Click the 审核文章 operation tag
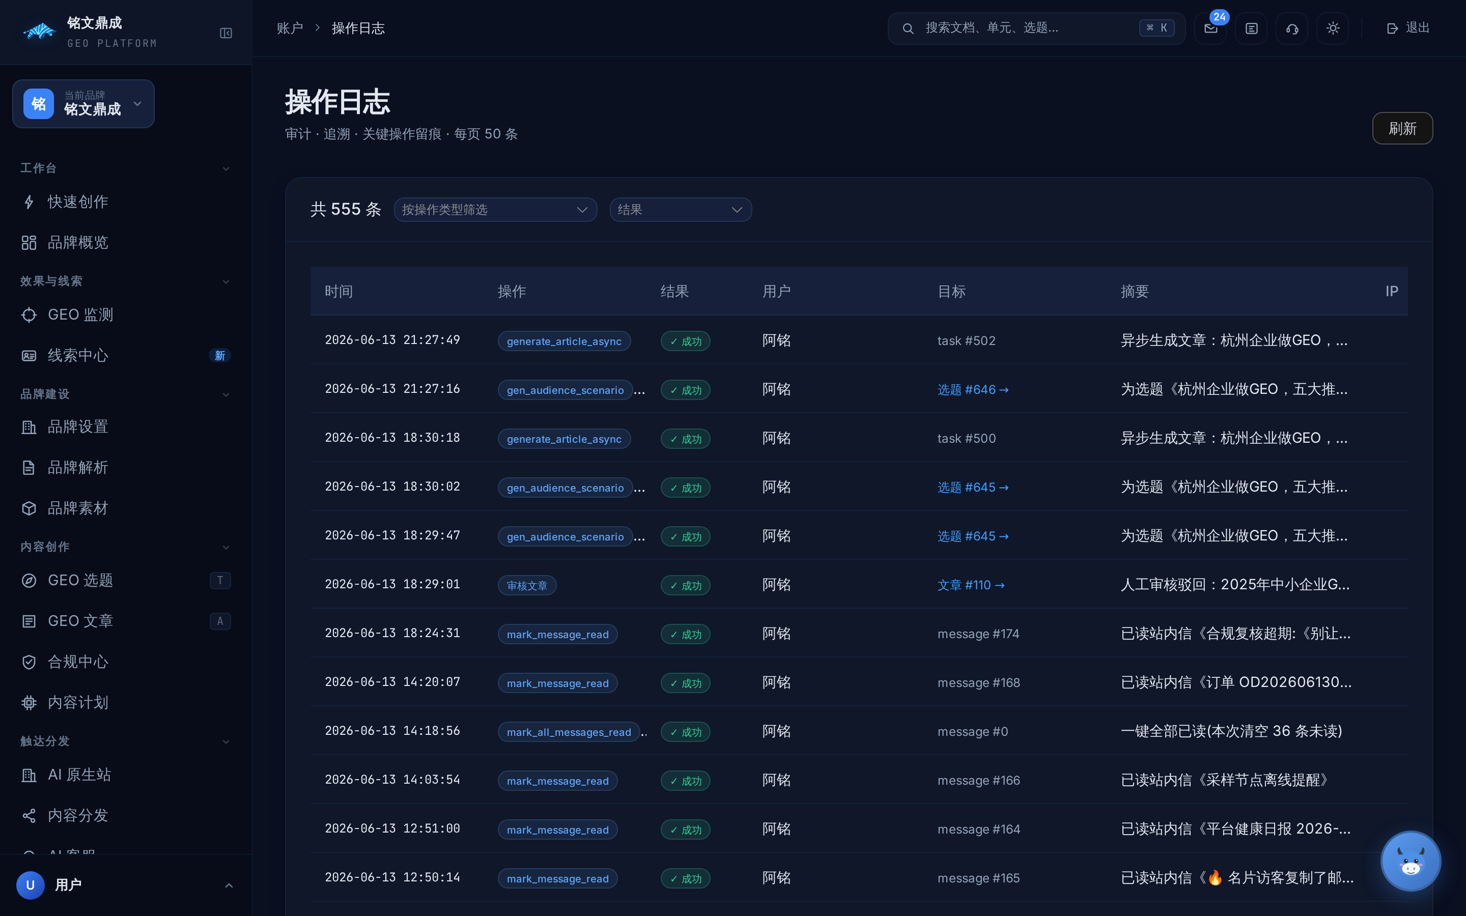This screenshot has width=1466, height=916. (527, 585)
